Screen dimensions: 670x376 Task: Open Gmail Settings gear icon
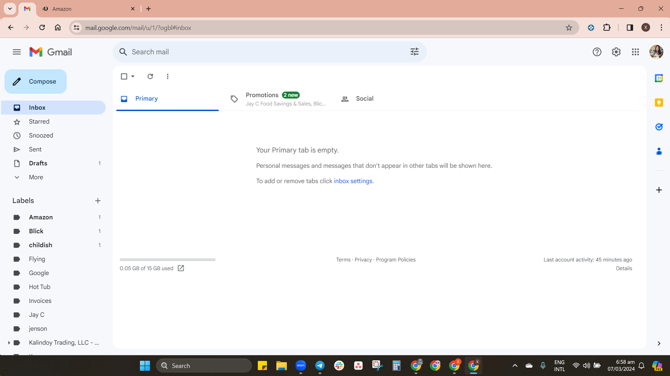[616, 52]
